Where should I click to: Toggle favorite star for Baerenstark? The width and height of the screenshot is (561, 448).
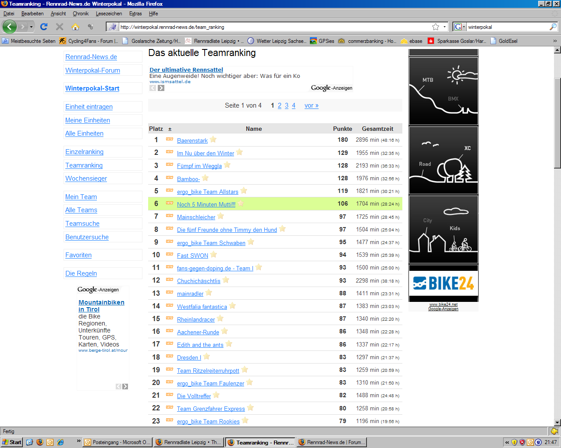click(x=213, y=140)
